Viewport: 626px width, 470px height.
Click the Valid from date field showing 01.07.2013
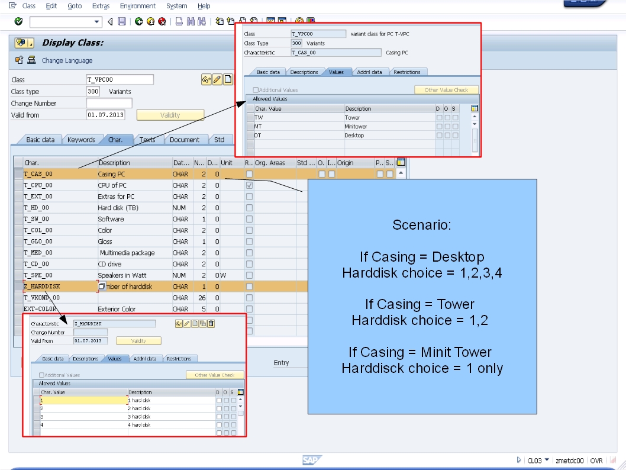tap(107, 115)
